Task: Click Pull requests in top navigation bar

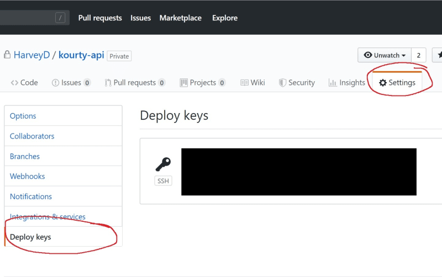Action: tap(100, 18)
